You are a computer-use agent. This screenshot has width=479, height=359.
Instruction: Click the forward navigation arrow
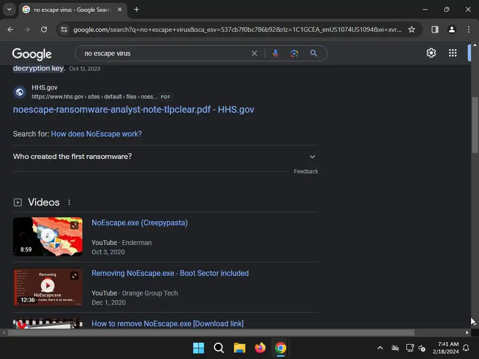(x=27, y=29)
